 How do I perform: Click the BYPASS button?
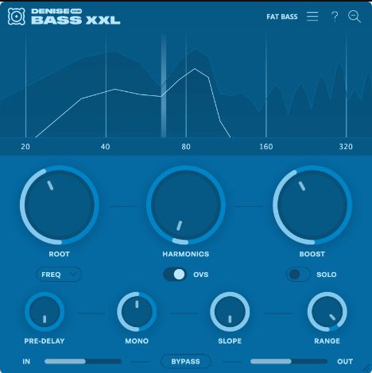coord(185,361)
